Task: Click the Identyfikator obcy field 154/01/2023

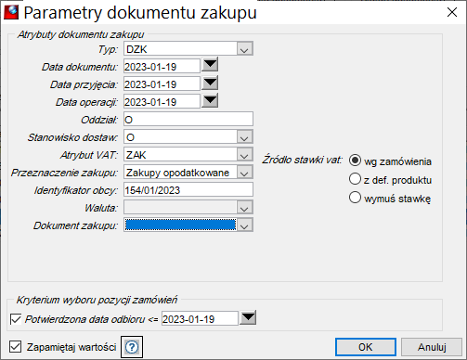Action: point(188,190)
